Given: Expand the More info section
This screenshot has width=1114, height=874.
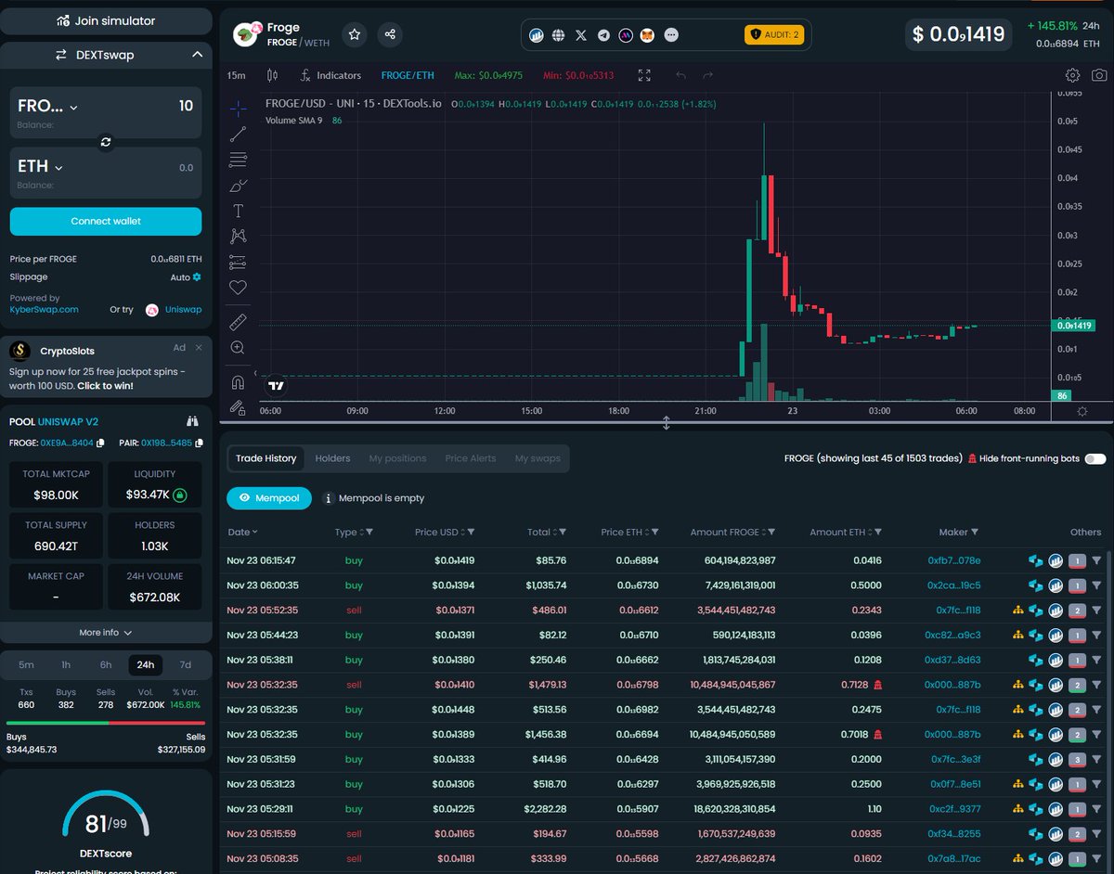Looking at the screenshot, I should click(x=106, y=633).
